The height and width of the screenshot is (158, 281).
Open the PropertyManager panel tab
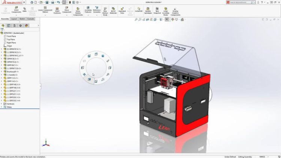(x=9, y=25)
